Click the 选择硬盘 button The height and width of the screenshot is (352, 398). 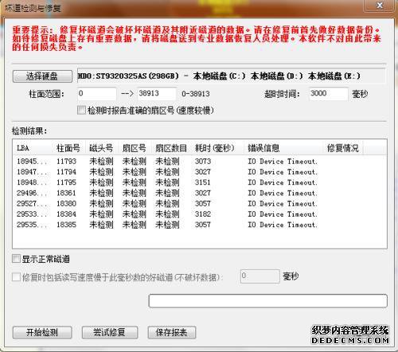pos(42,76)
